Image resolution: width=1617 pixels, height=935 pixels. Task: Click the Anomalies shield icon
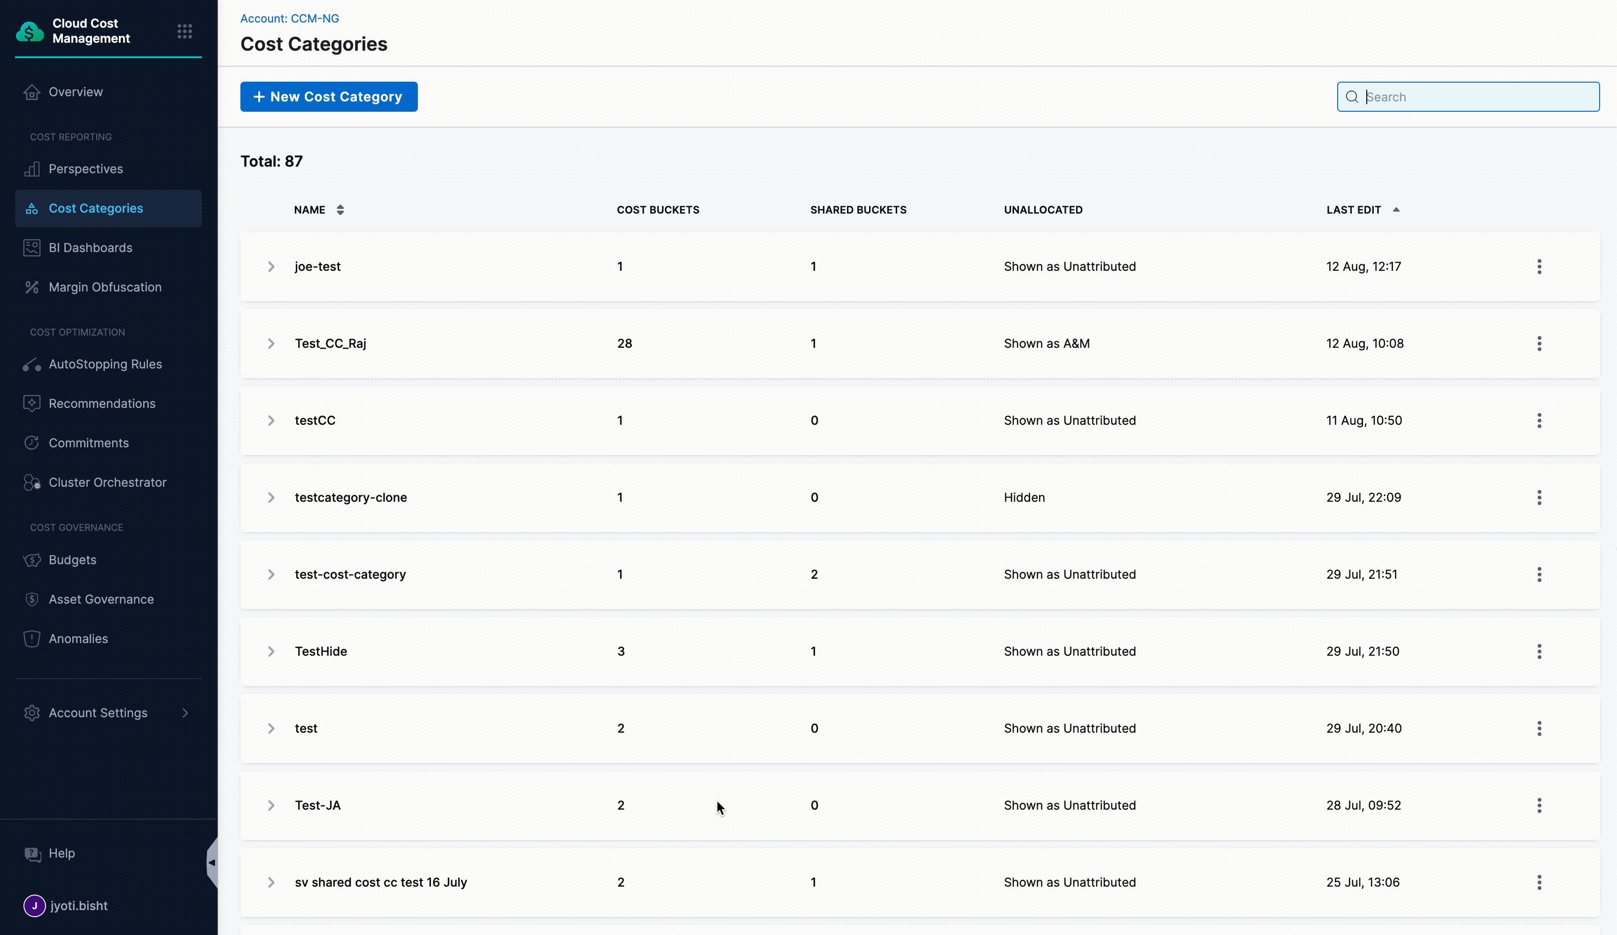click(31, 639)
